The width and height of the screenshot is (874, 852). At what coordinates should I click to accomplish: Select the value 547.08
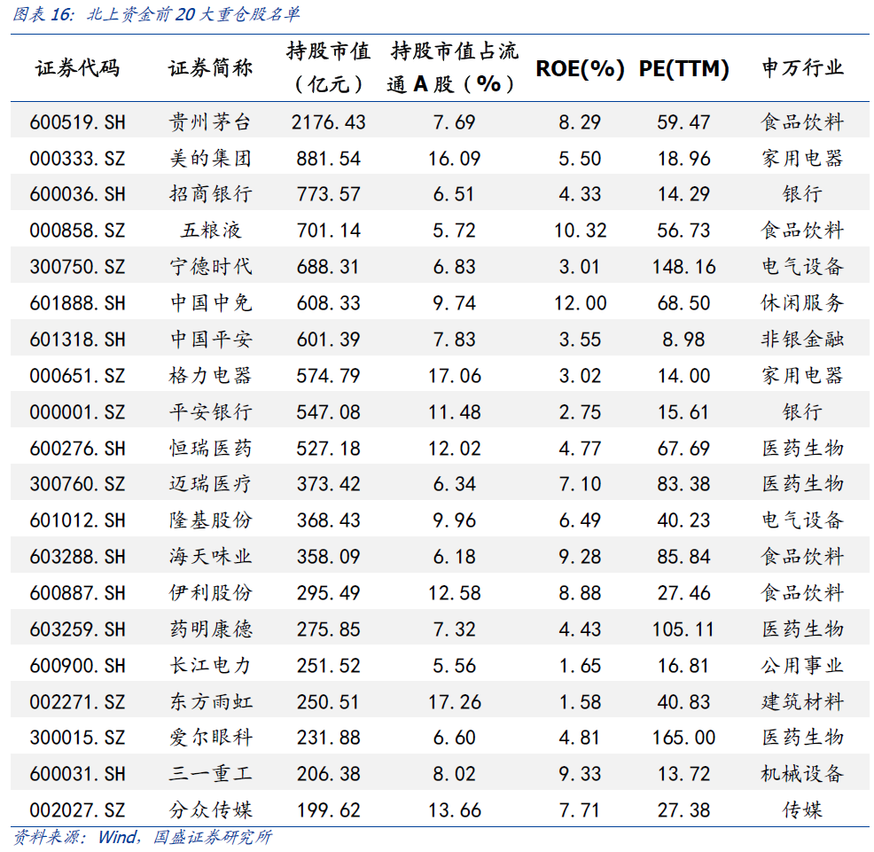pyautogui.click(x=328, y=412)
